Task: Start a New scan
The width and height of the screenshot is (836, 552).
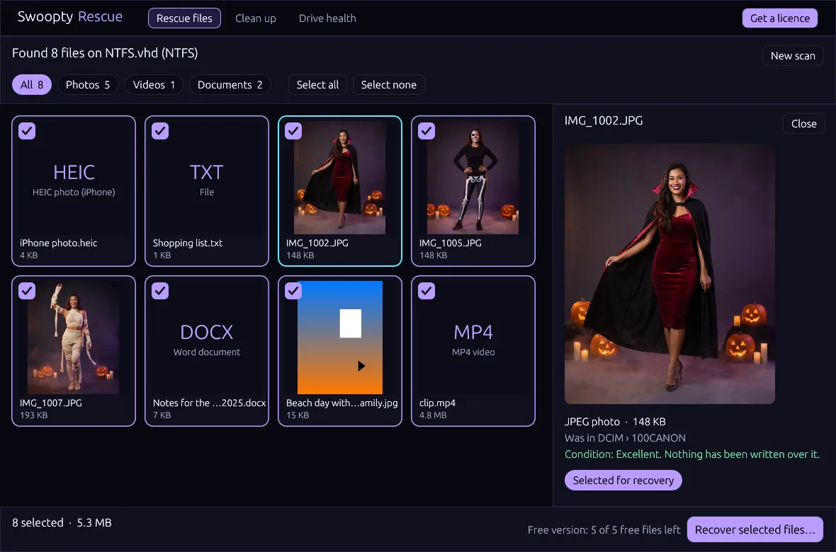Action: pyautogui.click(x=793, y=55)
